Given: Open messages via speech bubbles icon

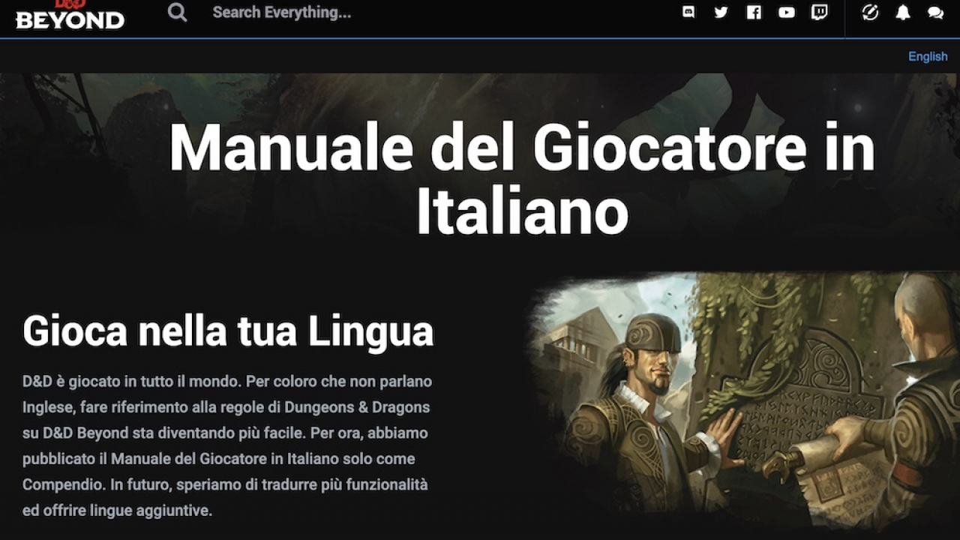Looking at the screenshot, I should click(935, 12).
